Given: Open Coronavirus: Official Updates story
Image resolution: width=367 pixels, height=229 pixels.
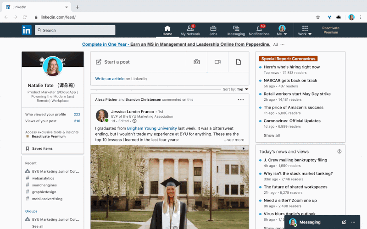Looking at the screenshot, I should (292, 121).
